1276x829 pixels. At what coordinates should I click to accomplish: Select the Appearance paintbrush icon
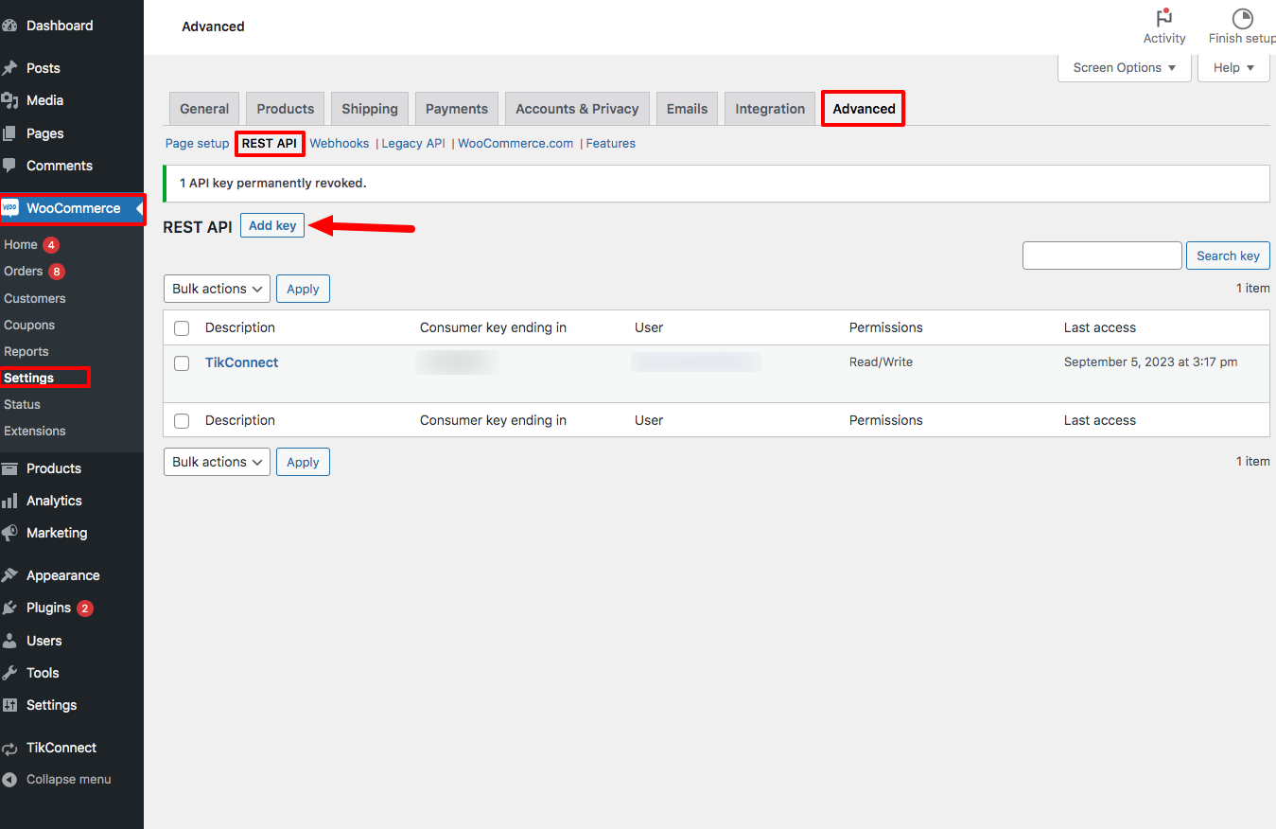tap(10, 575)
